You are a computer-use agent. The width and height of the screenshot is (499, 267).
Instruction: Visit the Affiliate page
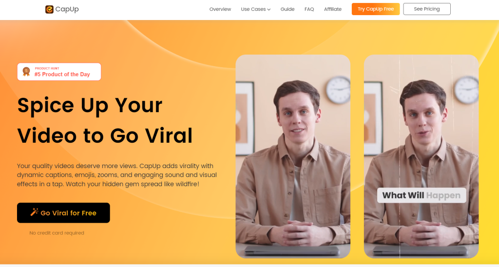(333, 9)
